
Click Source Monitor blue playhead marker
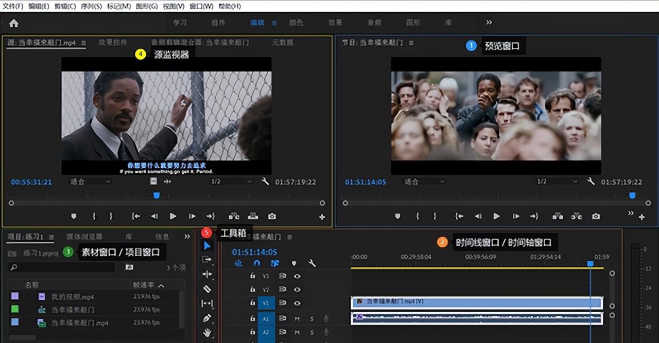(x=157, y=195)
